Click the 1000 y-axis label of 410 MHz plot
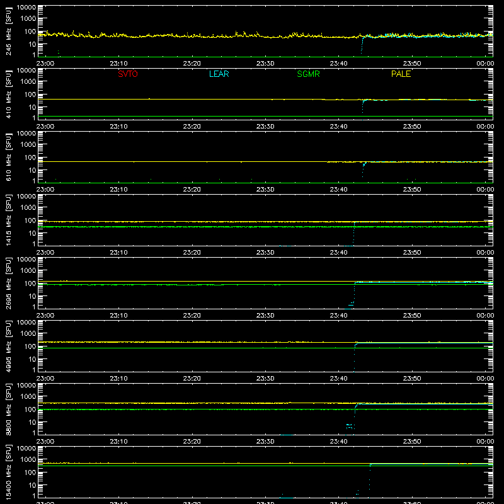 pos(28,82)
